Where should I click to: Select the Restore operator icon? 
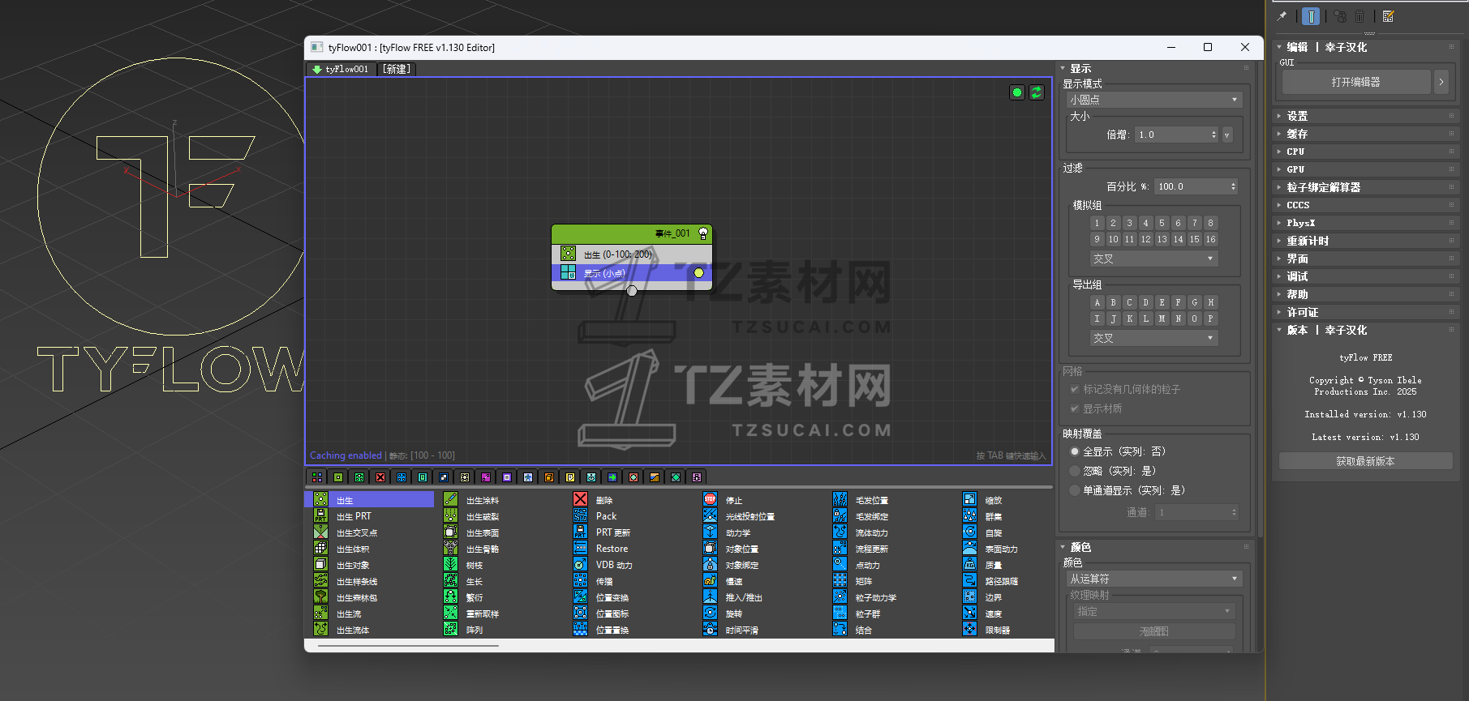581,548
